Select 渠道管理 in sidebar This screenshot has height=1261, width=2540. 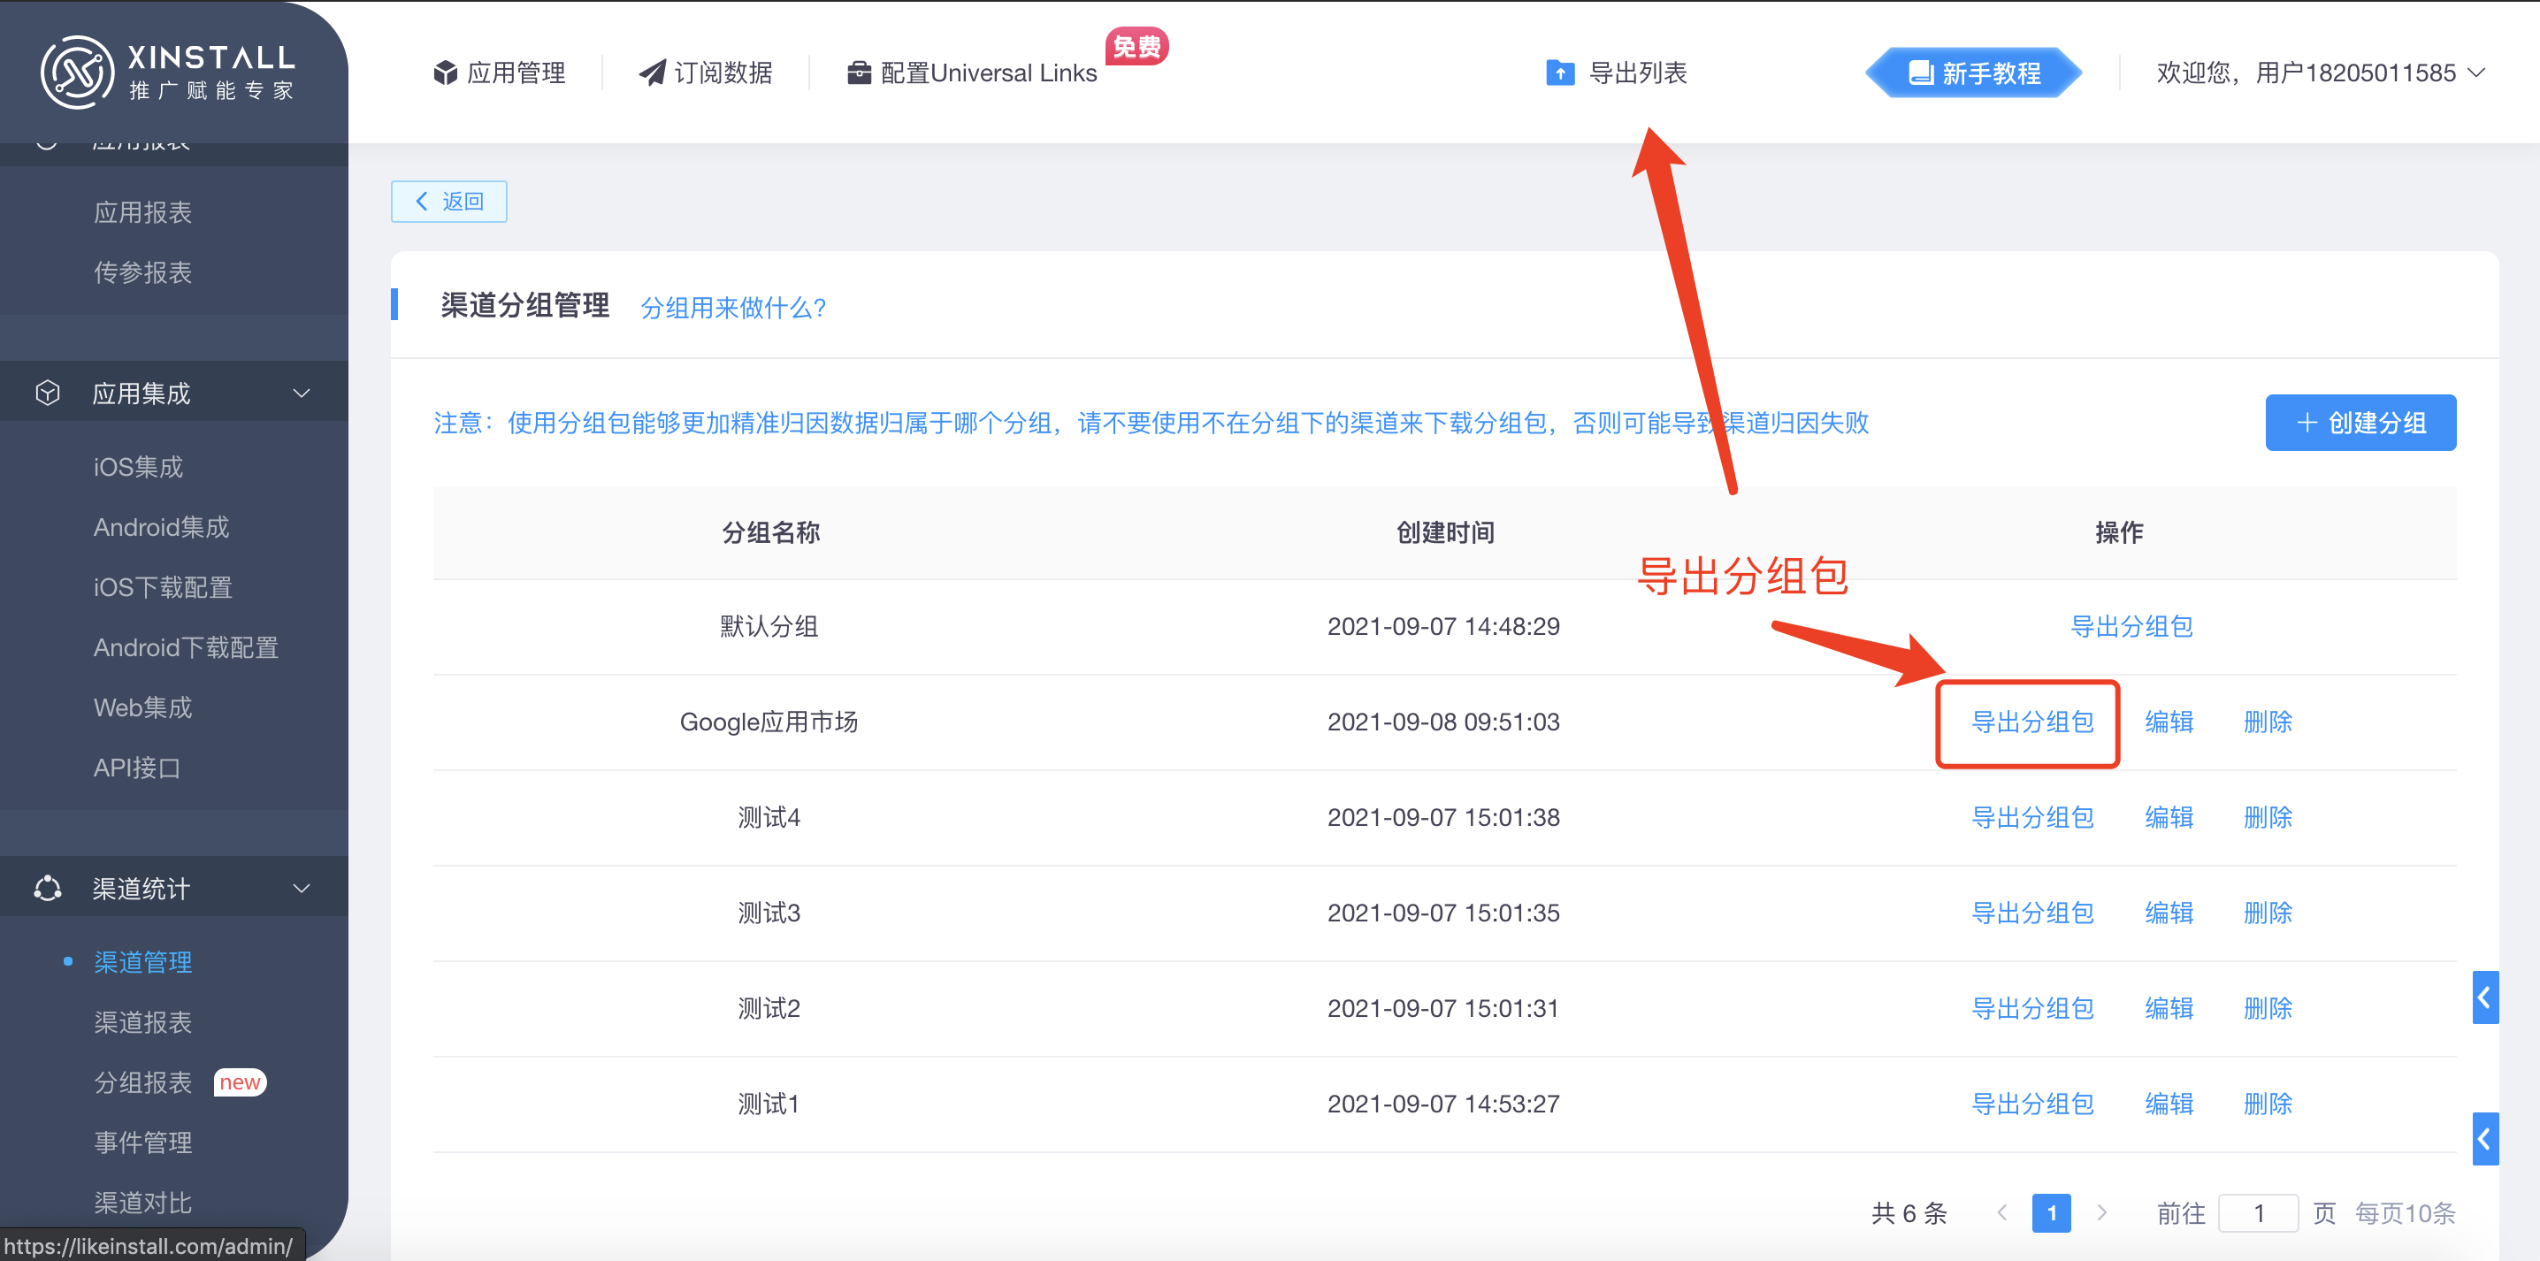143,961
